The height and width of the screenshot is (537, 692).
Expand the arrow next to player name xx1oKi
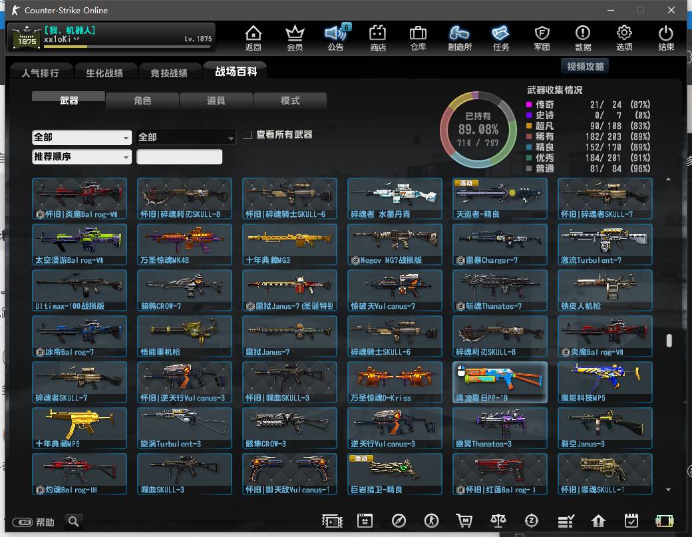[x=77, y=39]
